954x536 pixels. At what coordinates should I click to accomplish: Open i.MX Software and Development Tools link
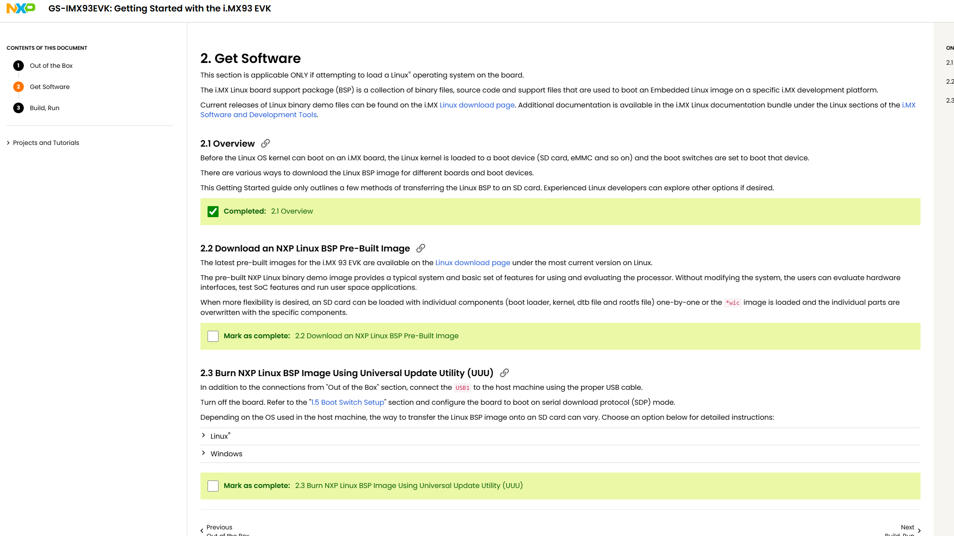click(258, 115)
